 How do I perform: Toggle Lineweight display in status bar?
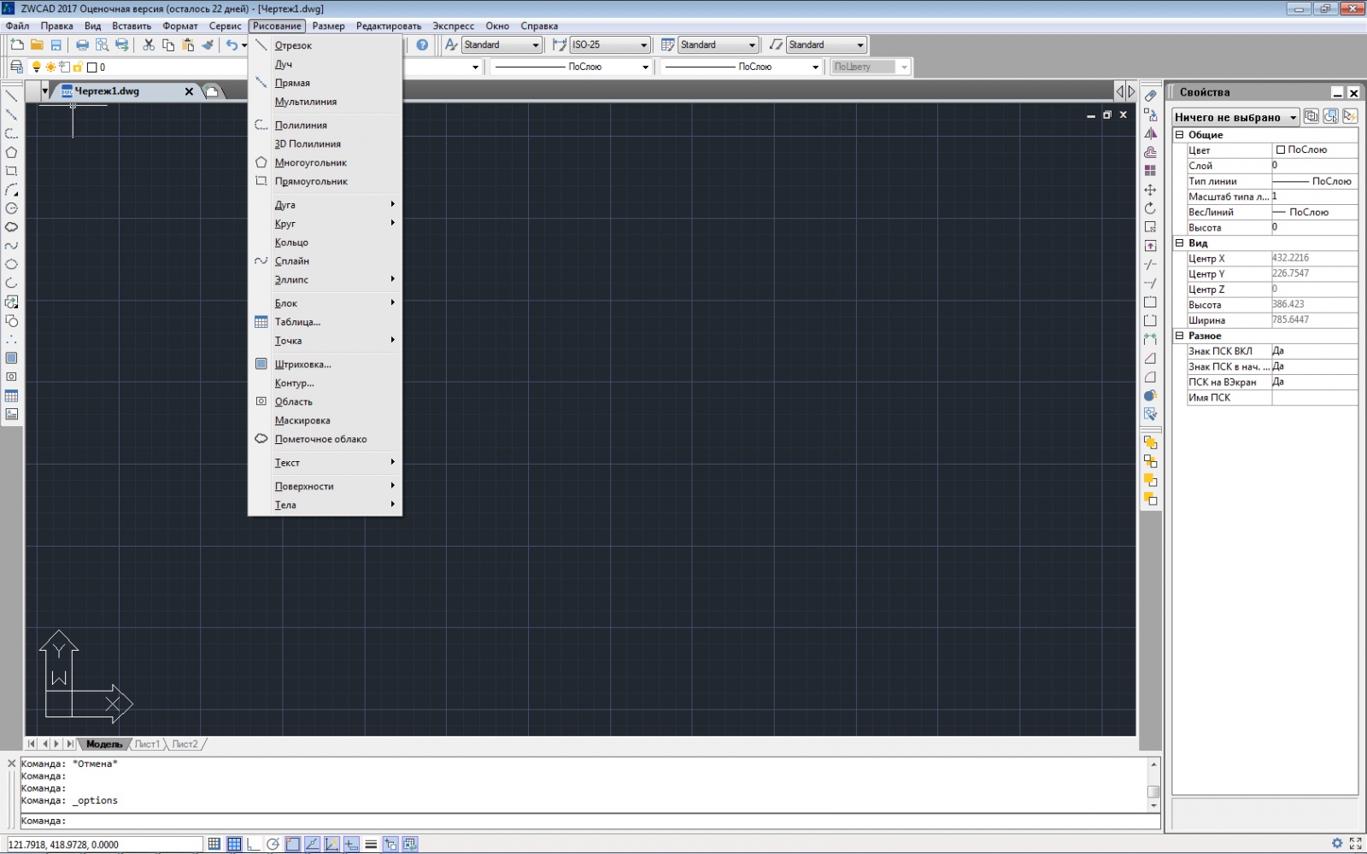tap(371, 844)
